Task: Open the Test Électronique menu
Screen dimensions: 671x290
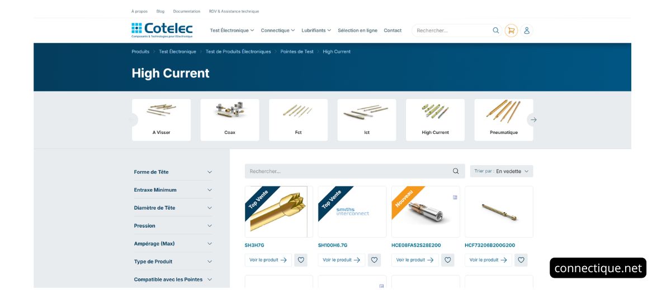Action: coord(231,31)
